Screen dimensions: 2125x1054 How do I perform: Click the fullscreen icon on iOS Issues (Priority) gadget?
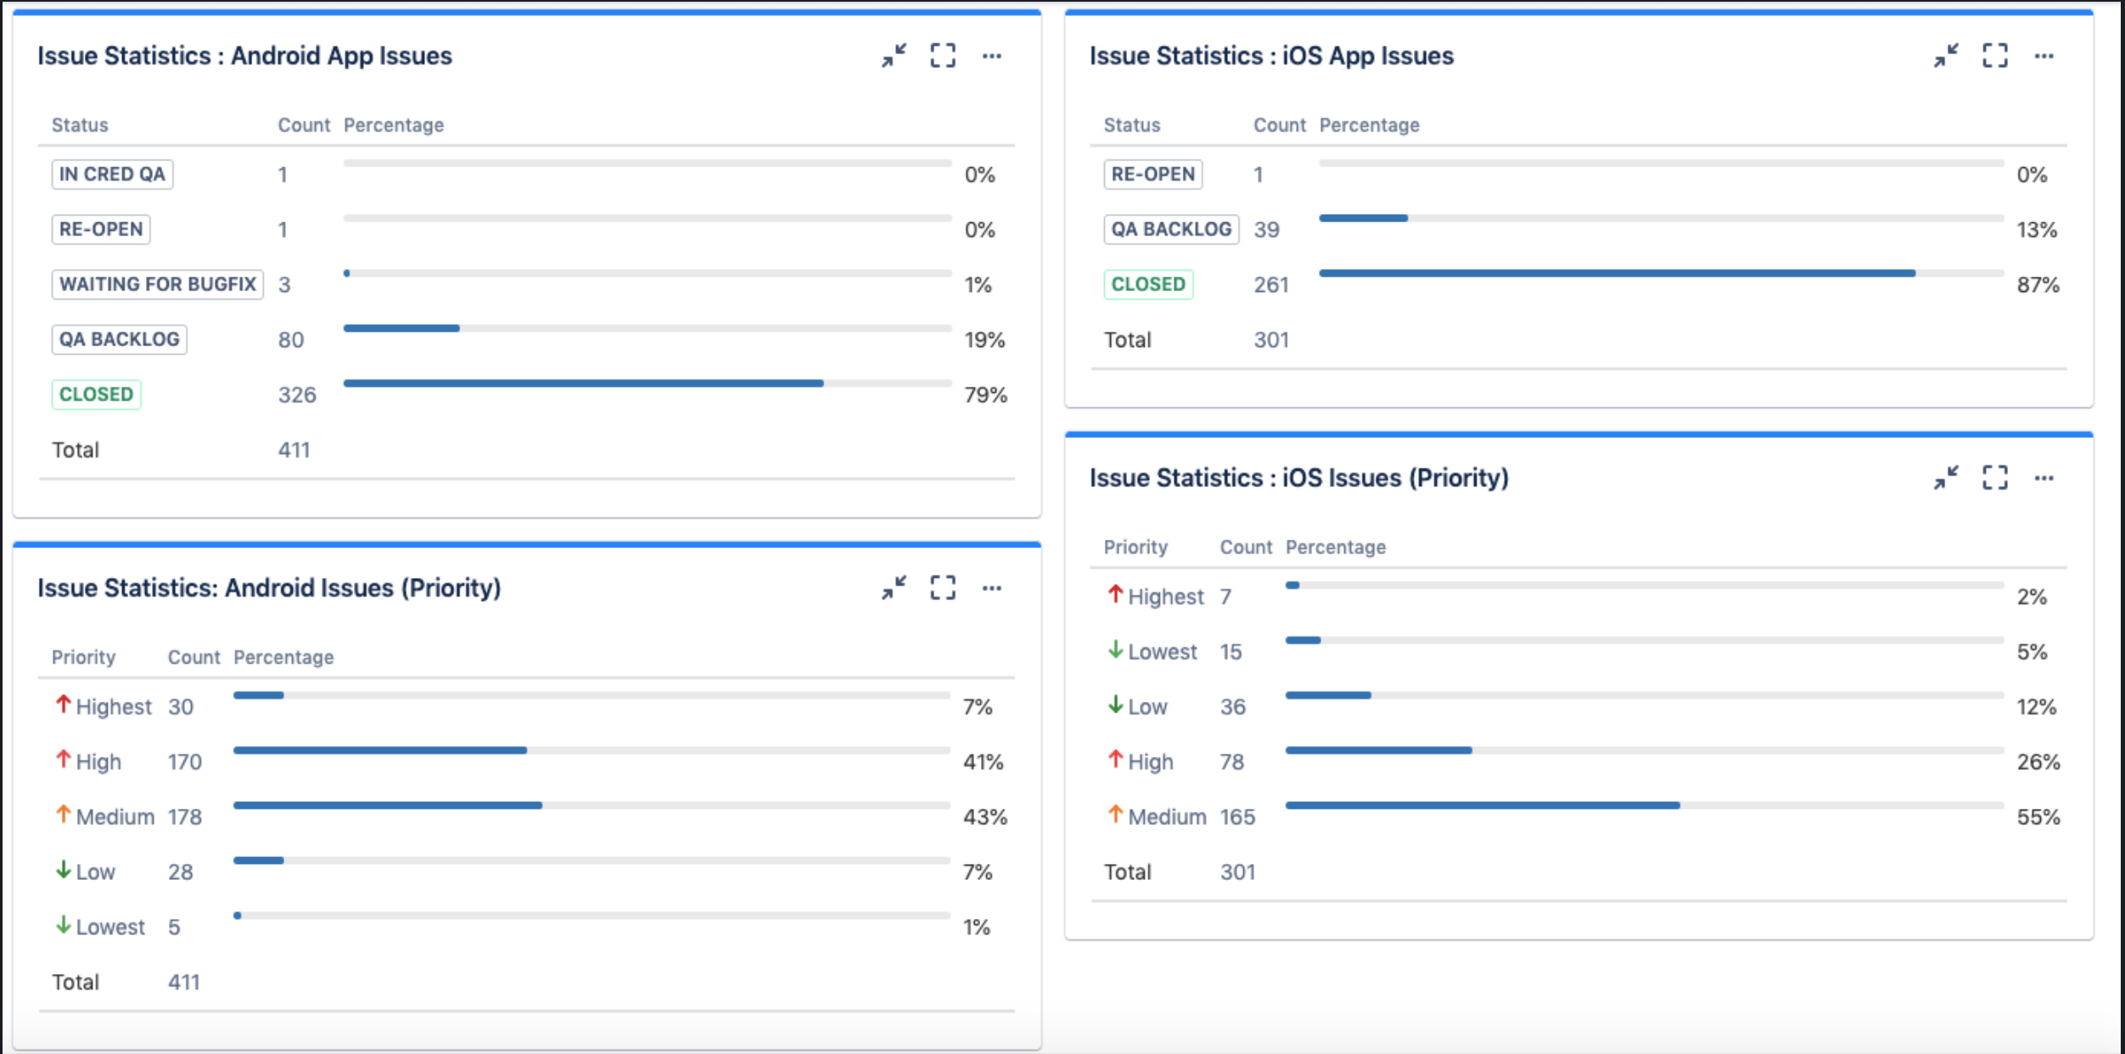click(x=1993, y=477)
